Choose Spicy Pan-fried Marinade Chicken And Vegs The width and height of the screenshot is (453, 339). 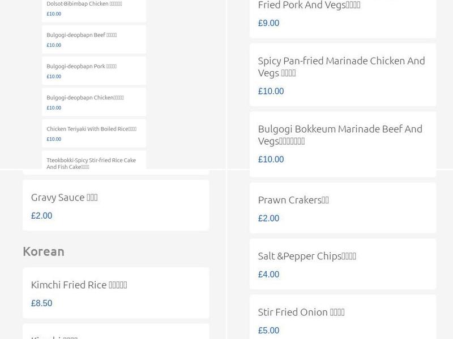pos(341,67)
